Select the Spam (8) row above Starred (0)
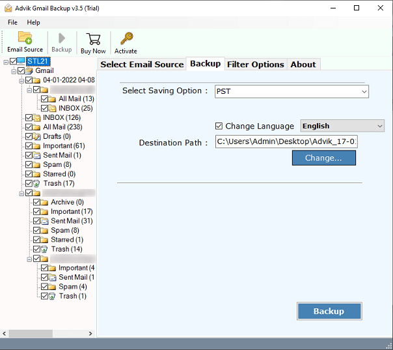This screenshot has height=350, width=393. 57,165
